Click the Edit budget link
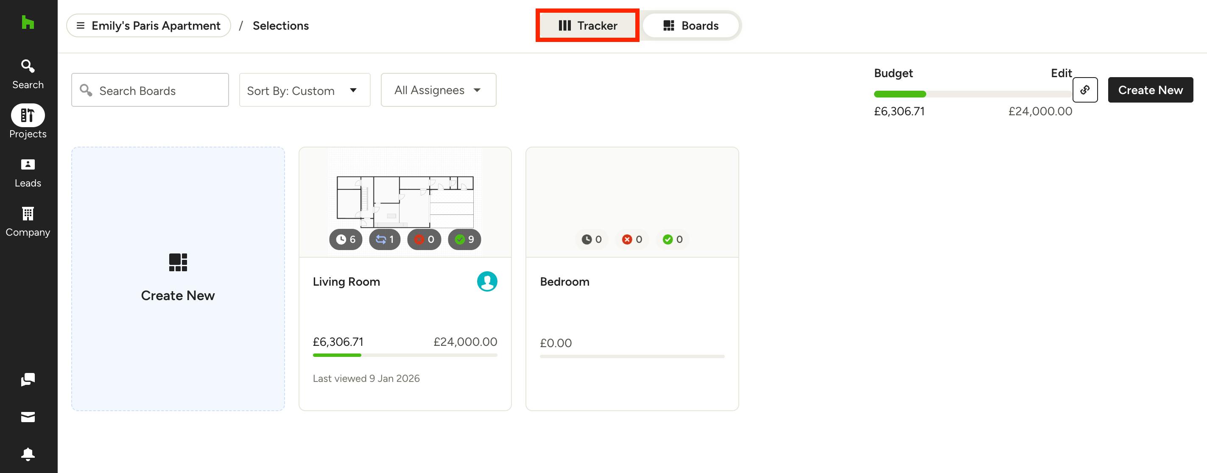Viewport: 1207px width, 473px height. pos(1061,73)
